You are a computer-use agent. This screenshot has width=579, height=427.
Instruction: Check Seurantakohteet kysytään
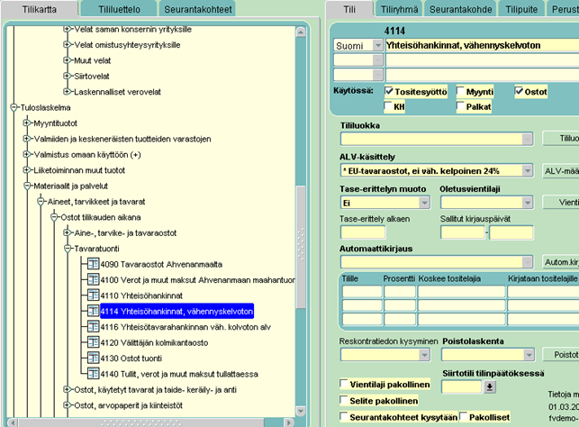tap(344, 416)
